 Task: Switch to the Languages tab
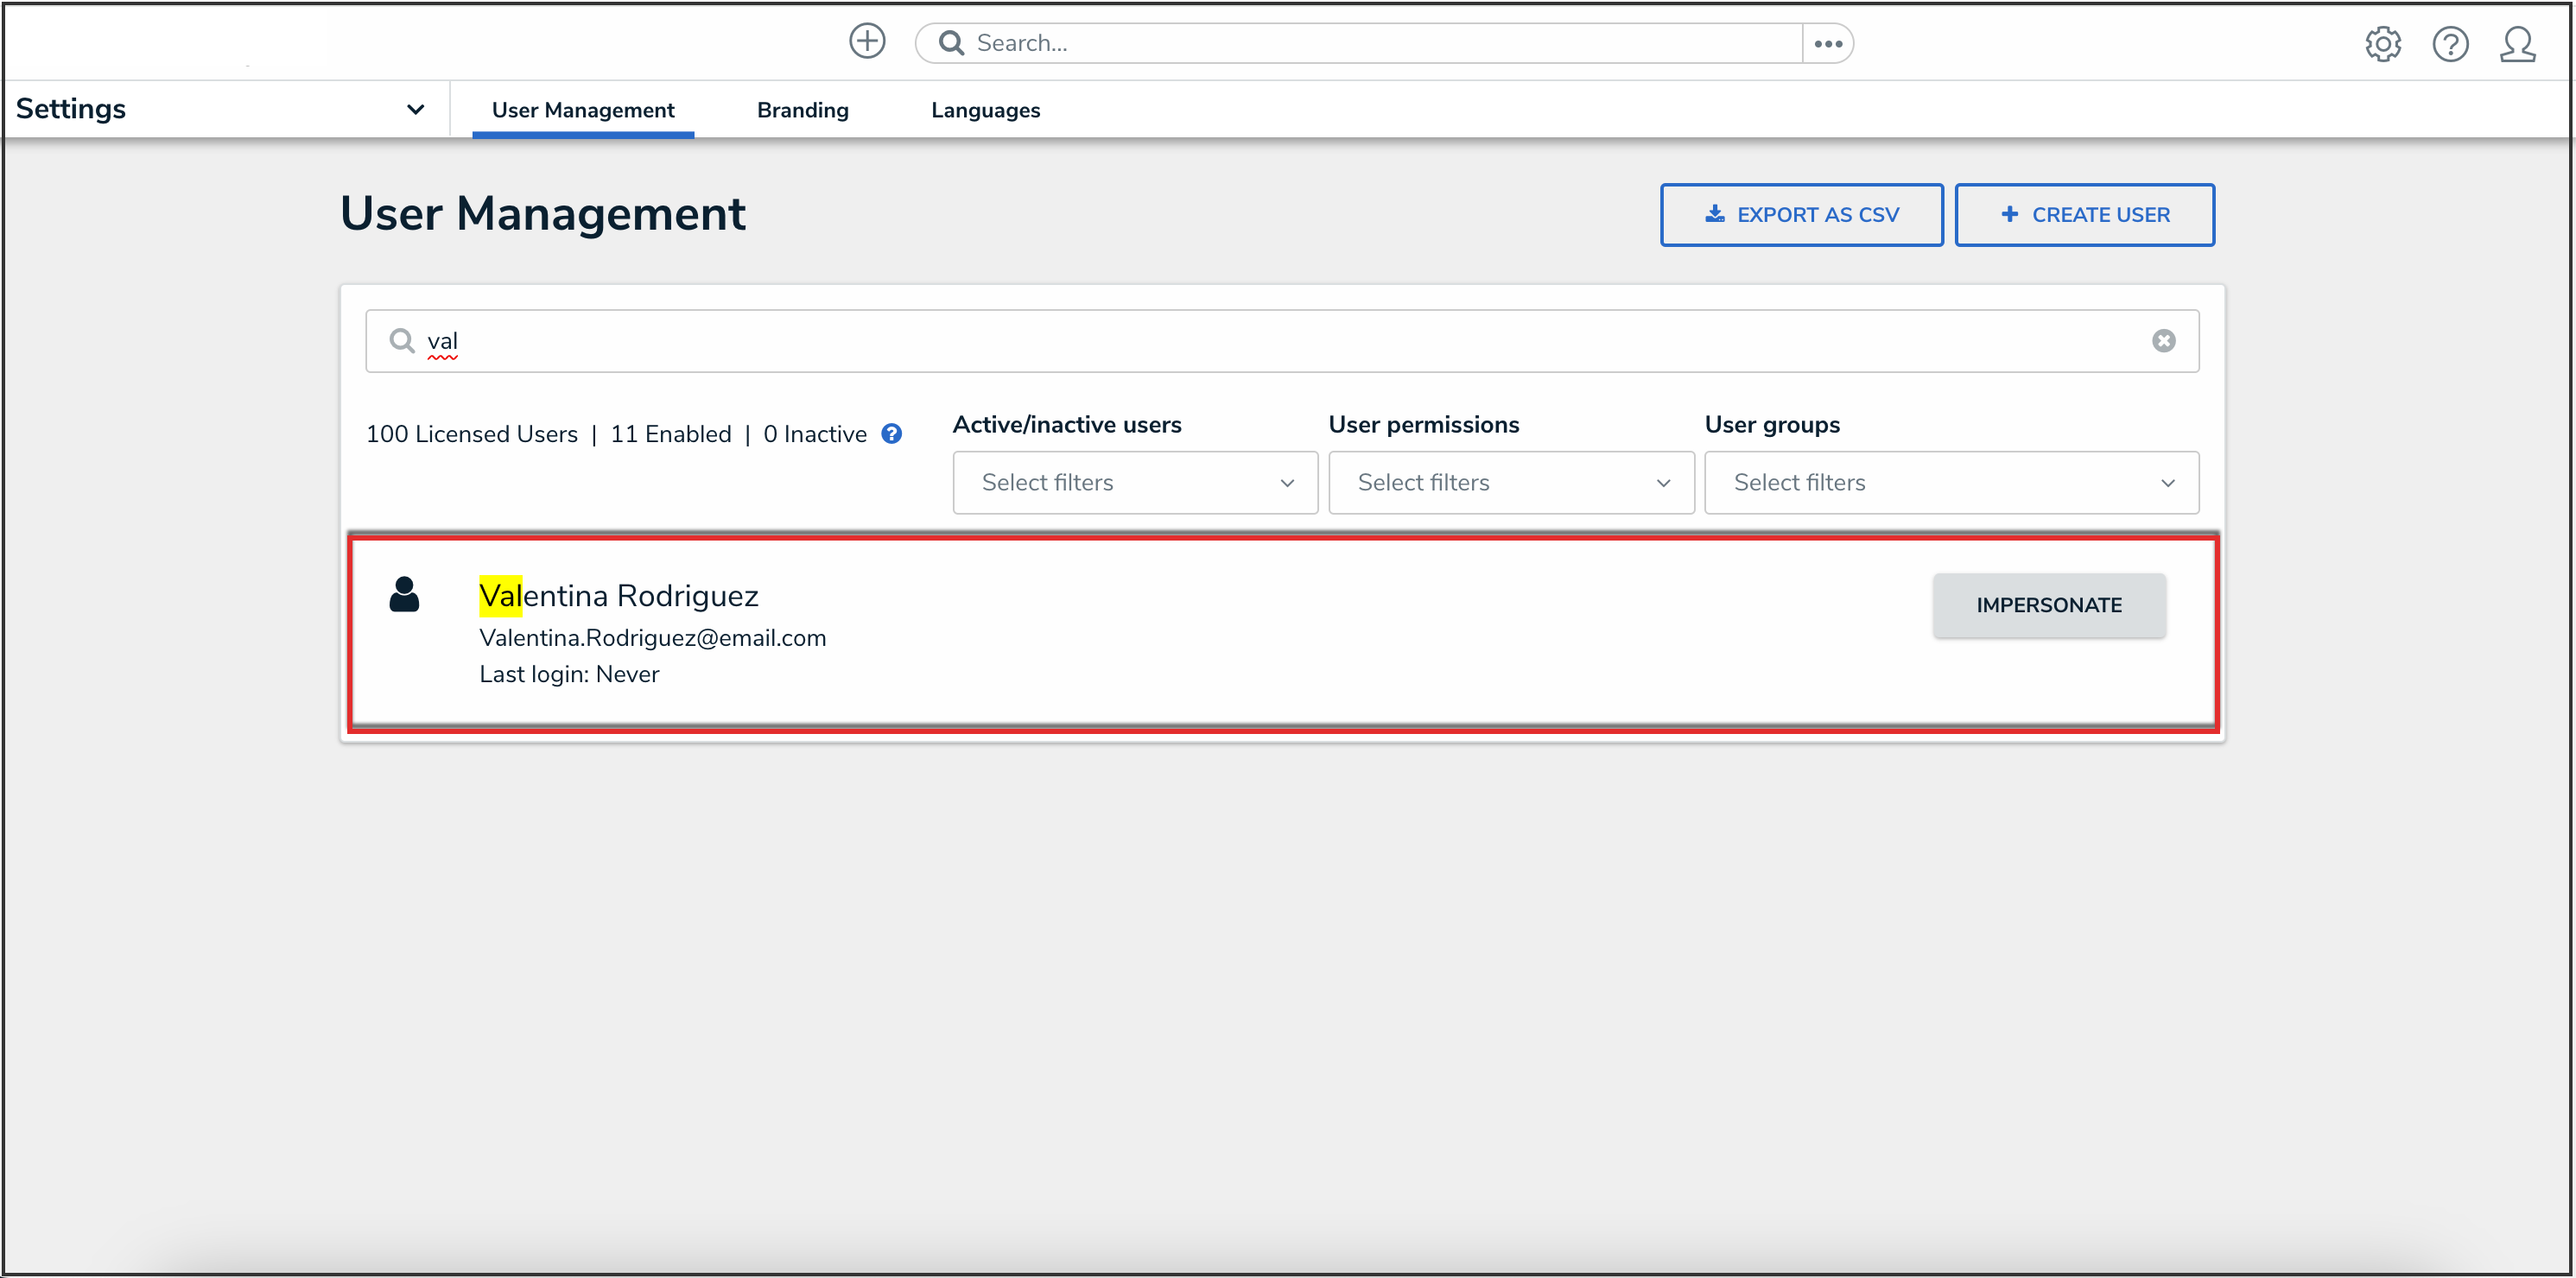coord(985,110)
